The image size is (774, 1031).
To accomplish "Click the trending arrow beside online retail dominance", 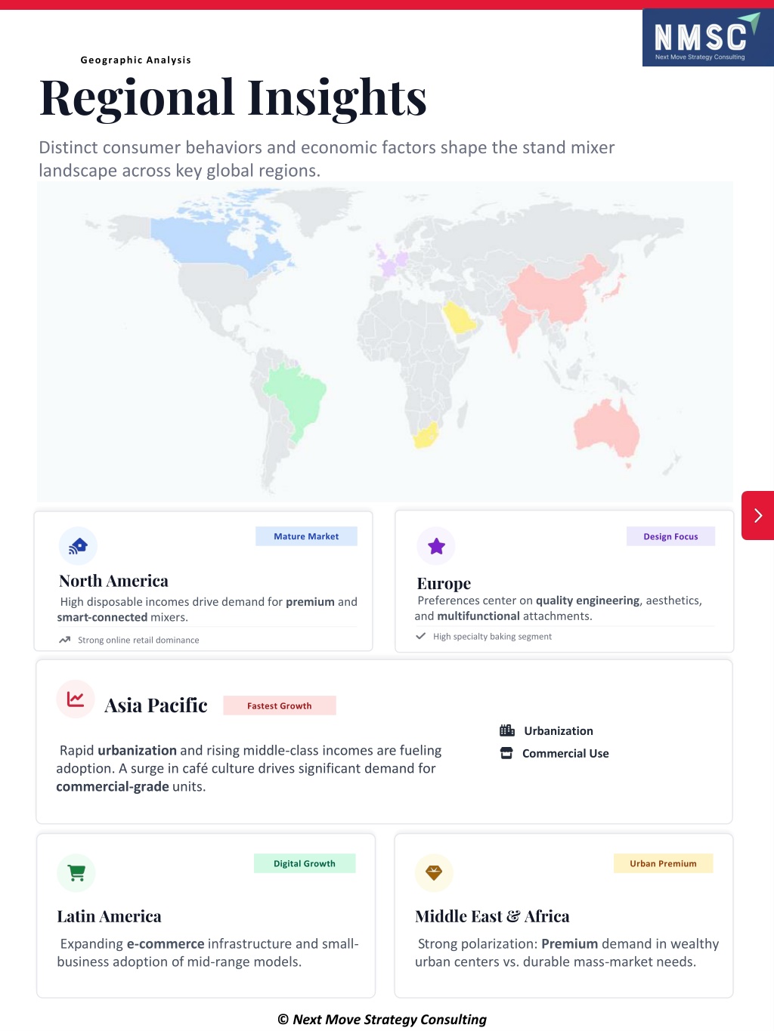I will point(65,640).
